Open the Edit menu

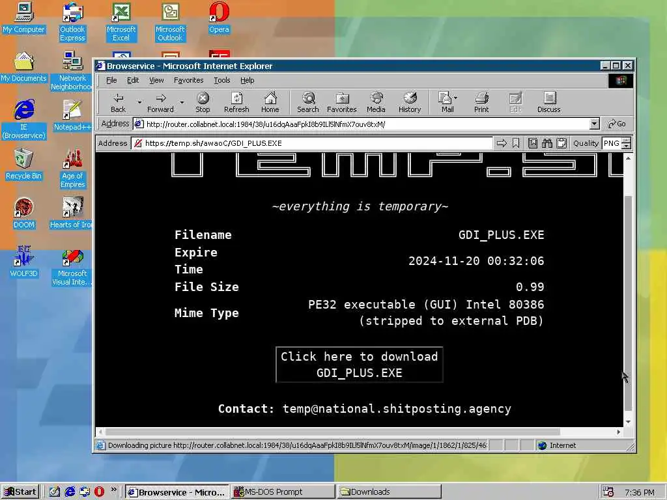tap(133, 80)
